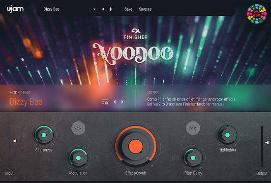Click the Sharpness label
The height and width of the screenshot is (183, 271).
click(44, 150)
